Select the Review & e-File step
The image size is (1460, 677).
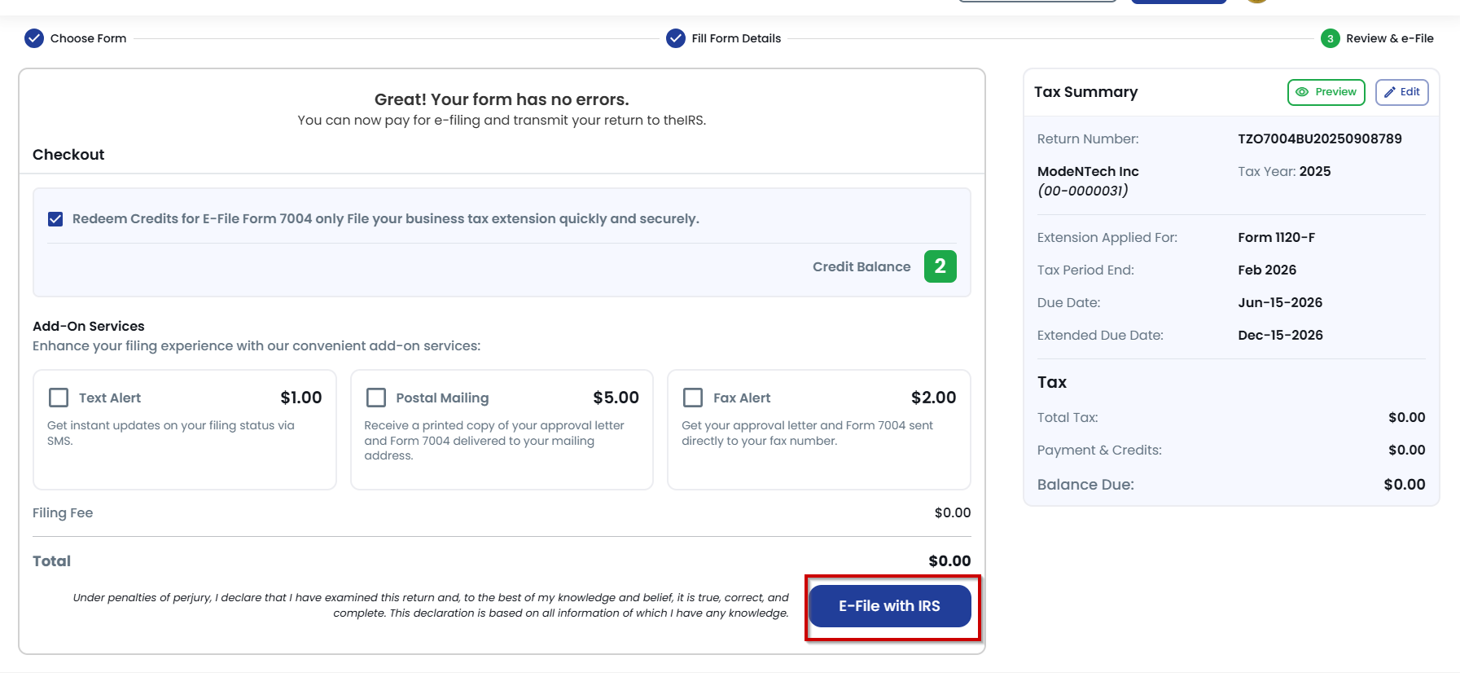point(1390,38)
